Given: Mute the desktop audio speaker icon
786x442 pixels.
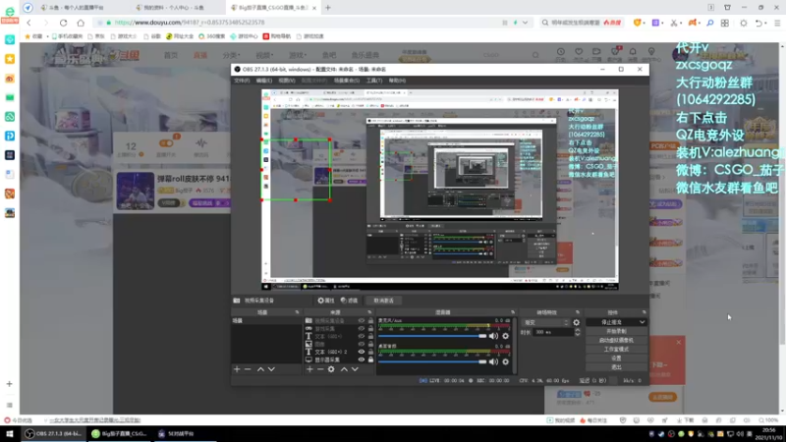Looking at the screenshot, I should 494,361.
